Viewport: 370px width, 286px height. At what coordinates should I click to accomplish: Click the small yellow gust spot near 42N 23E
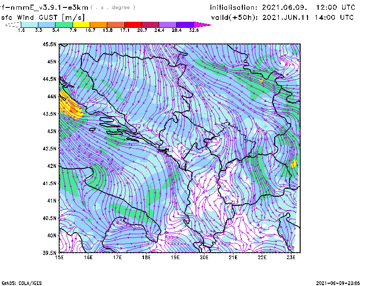294,164
